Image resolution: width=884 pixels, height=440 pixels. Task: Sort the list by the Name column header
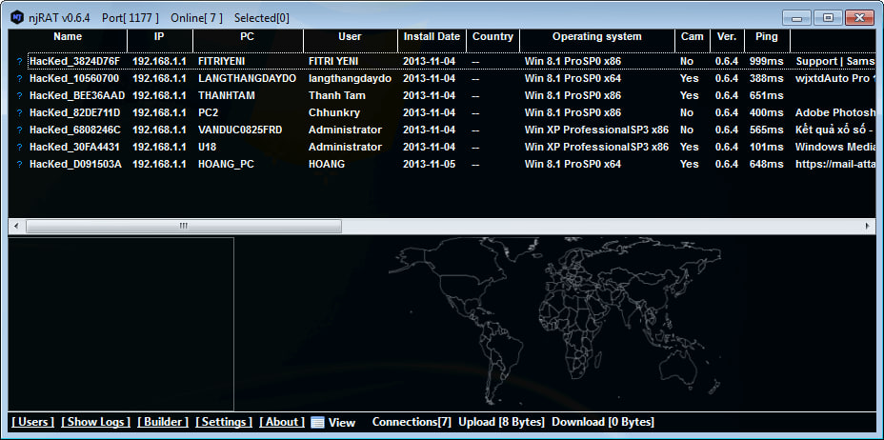point(68,37)
